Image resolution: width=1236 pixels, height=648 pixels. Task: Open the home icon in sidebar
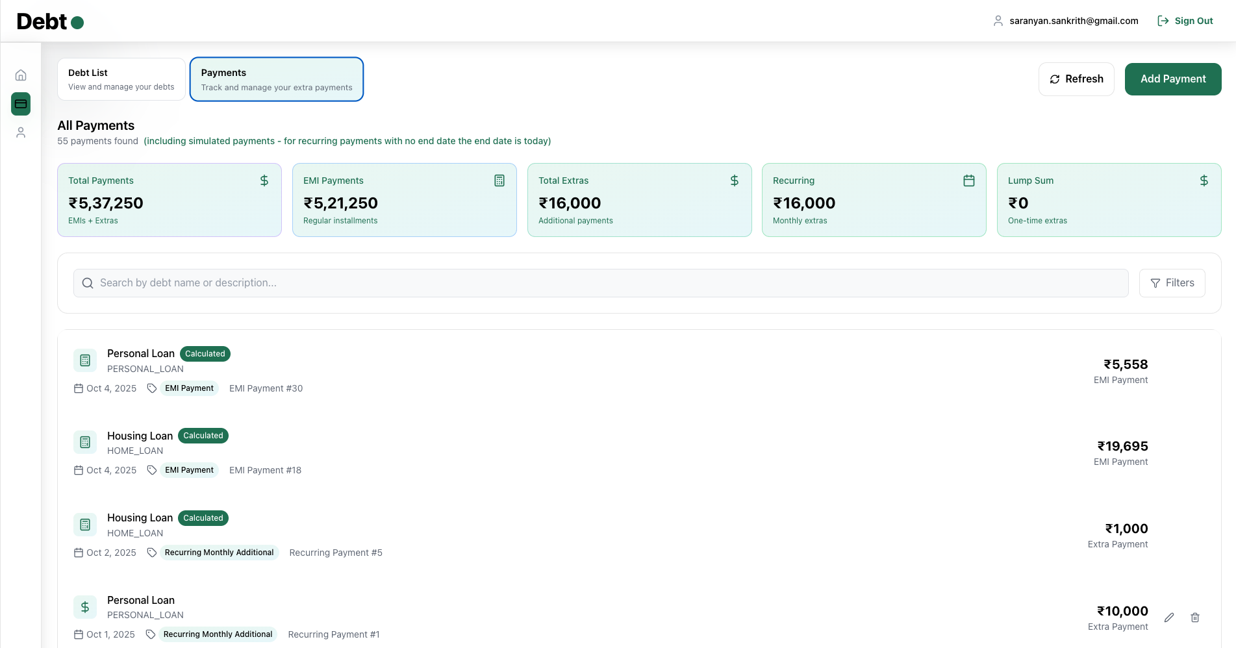(x=21, y=75)
